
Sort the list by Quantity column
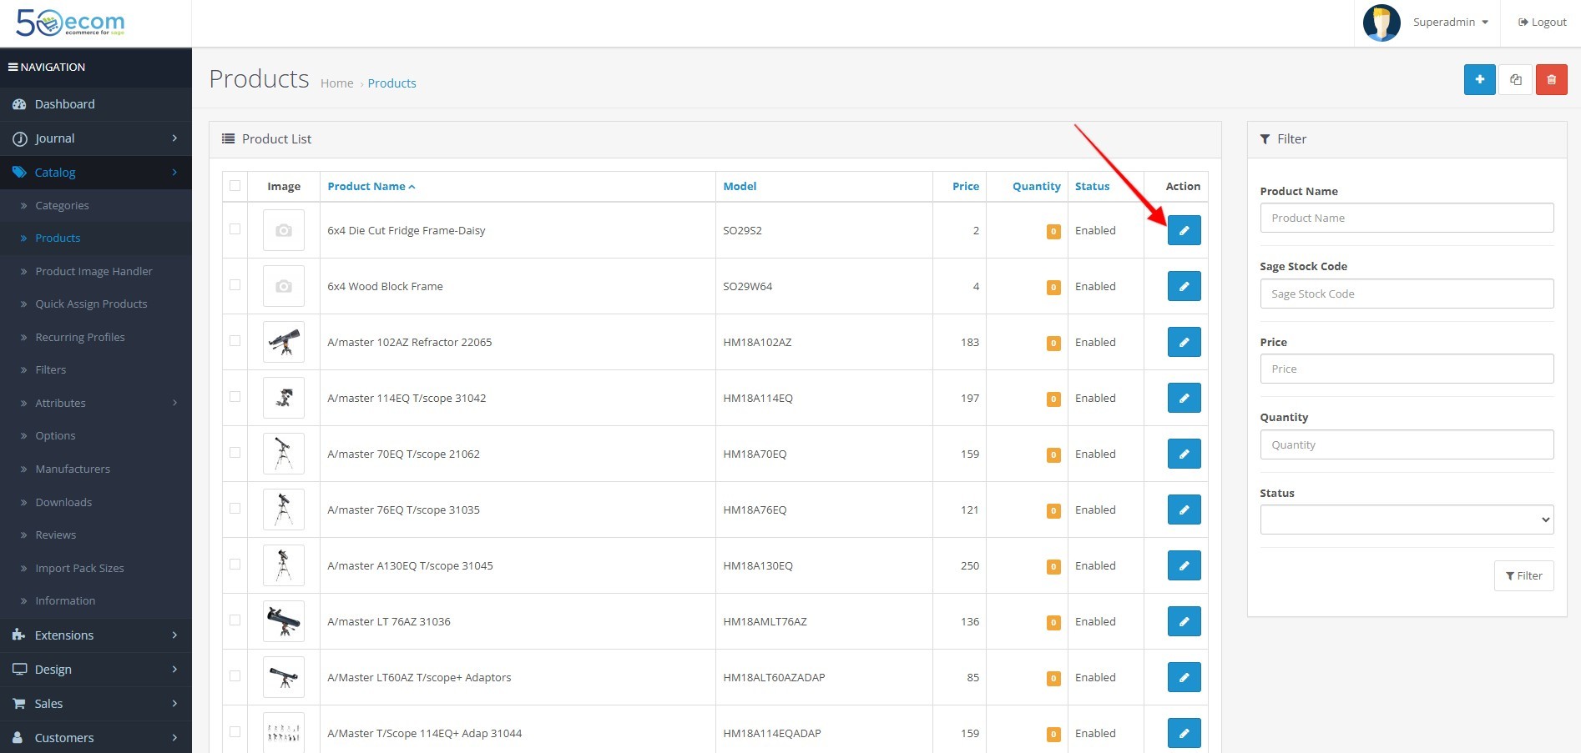click(x=1037, y=186)
